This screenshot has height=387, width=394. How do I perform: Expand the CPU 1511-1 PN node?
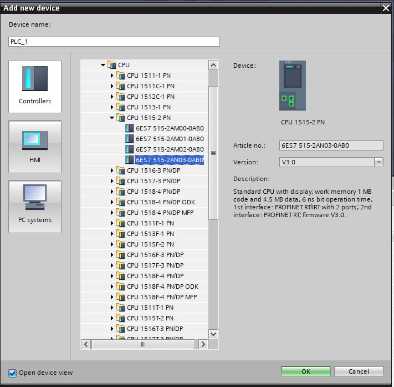(x=112, y=76)
